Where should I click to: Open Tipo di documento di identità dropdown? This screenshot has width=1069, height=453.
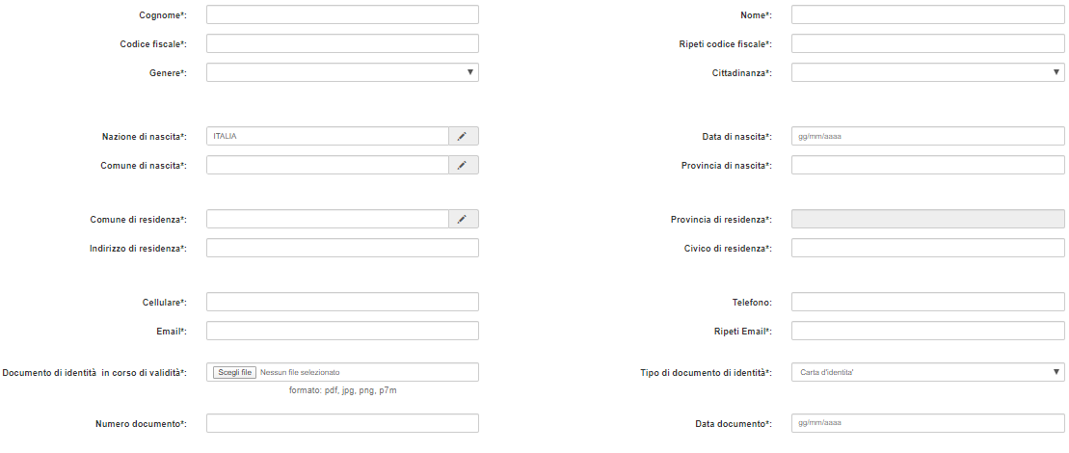[927, 372]
